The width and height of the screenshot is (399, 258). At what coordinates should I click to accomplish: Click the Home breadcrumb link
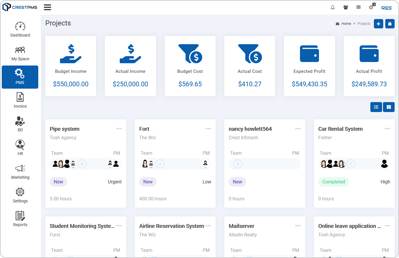346,24
